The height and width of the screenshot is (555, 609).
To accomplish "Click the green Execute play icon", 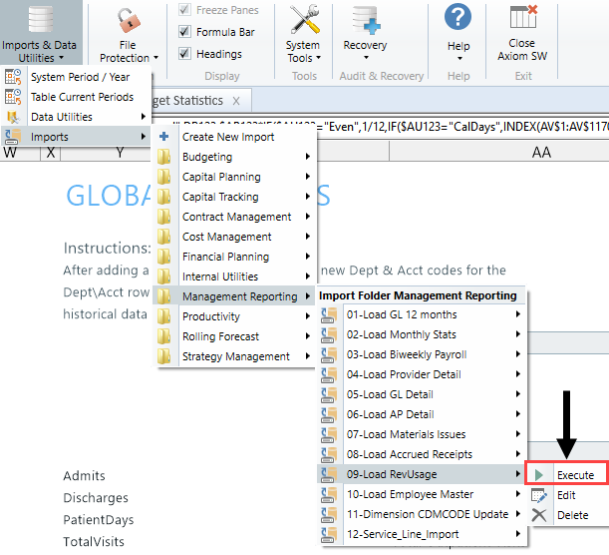I will pos(539,475).
